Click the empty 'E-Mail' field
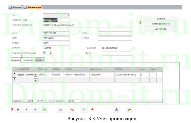Viewport: 191px width, 123px height. pyautogui.click(x=115, y=38)
